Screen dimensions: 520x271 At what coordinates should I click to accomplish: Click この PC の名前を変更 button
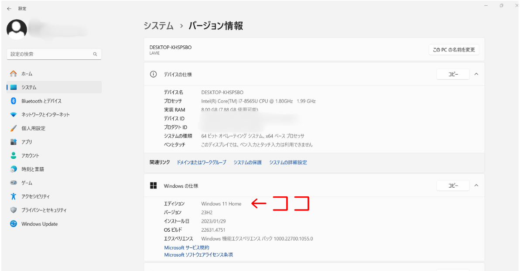pos(454,50)
